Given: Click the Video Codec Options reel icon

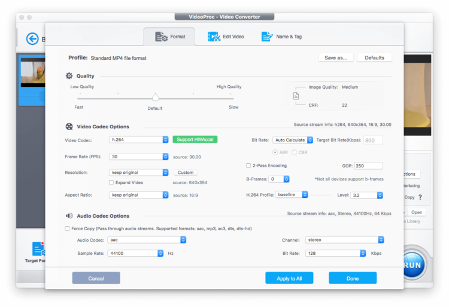Looking at the screenshot, I should point(69,127).
